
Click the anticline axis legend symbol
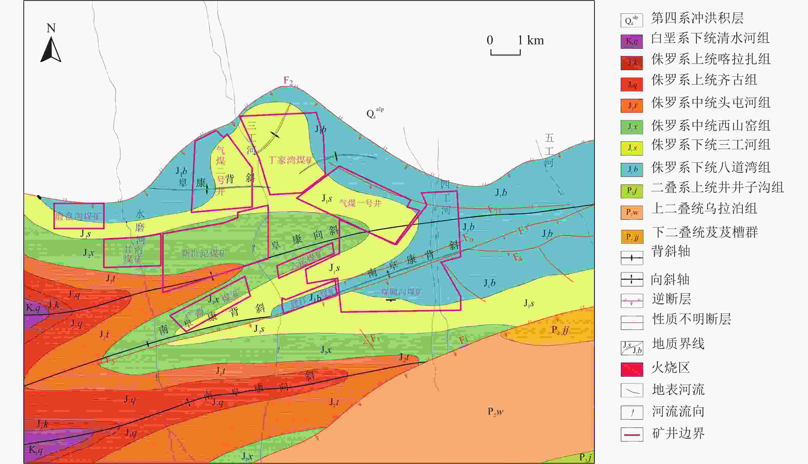[632, 258]
